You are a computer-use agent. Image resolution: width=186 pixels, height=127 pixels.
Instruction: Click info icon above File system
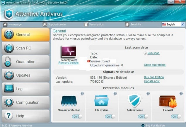pos(115,94)
